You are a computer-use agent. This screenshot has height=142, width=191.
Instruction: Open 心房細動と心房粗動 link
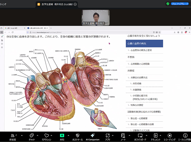pyautogui.click(x=140, y=64)
